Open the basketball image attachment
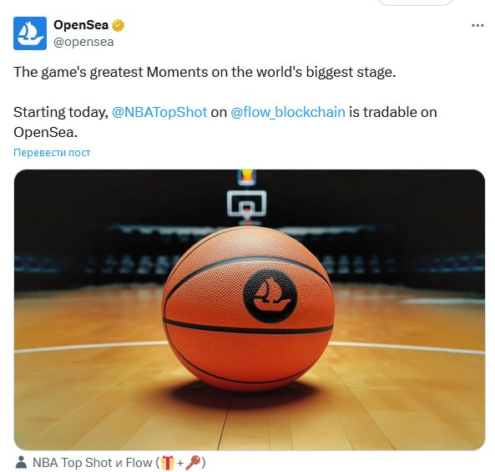The image size is (495, 472). pos(250,310)
